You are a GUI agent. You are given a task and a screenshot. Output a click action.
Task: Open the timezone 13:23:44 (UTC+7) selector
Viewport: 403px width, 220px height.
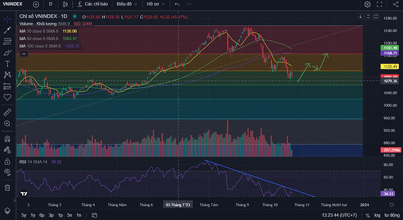coord(339,215)
